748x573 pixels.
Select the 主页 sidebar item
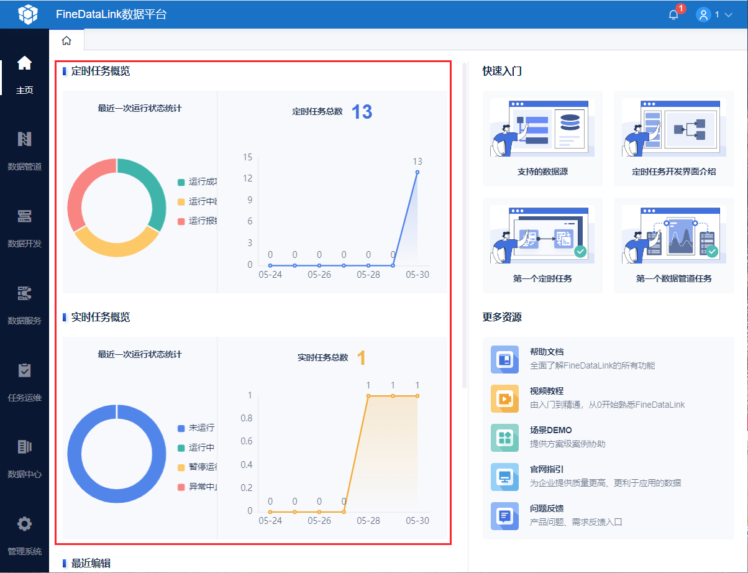[x=24, y=75]
